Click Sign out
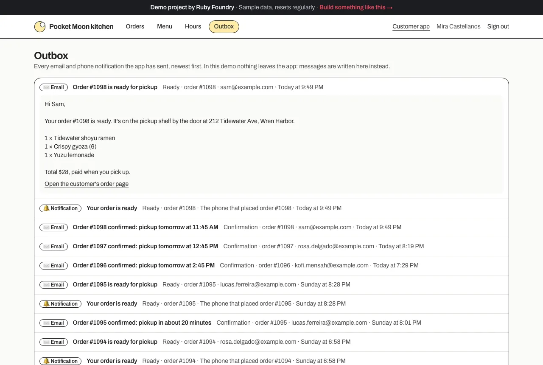Viewport: 543px width, 365px height. 498,26
